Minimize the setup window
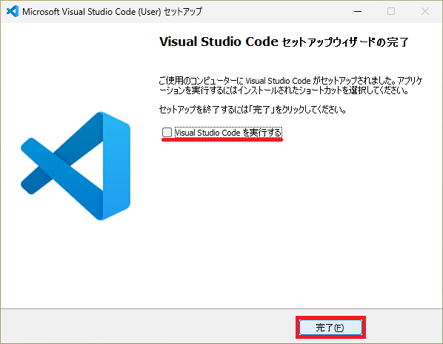443x344 pixels. tap(358, 11)
